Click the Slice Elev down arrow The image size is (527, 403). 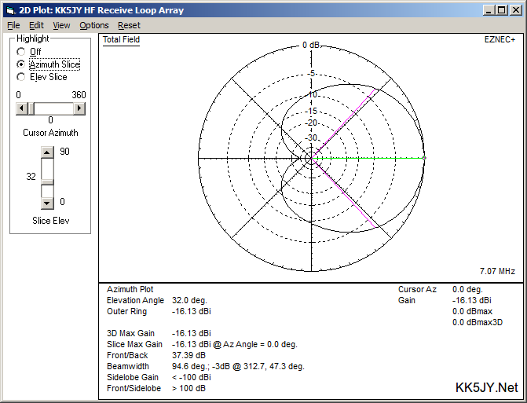[x=47, y=203]
